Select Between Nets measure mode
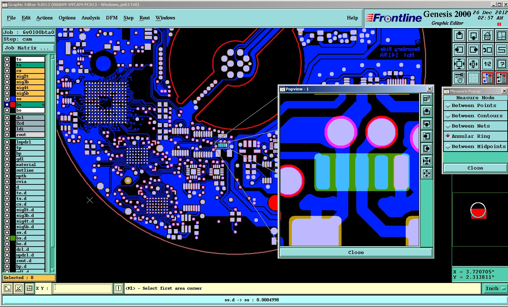The height and width of the screenshot is (307, 508). [x=475, y=126]
